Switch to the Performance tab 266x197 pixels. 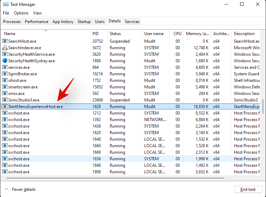37,22
